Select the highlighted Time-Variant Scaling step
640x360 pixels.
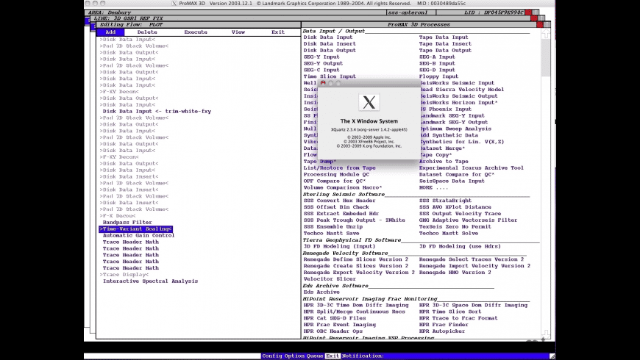135,229
